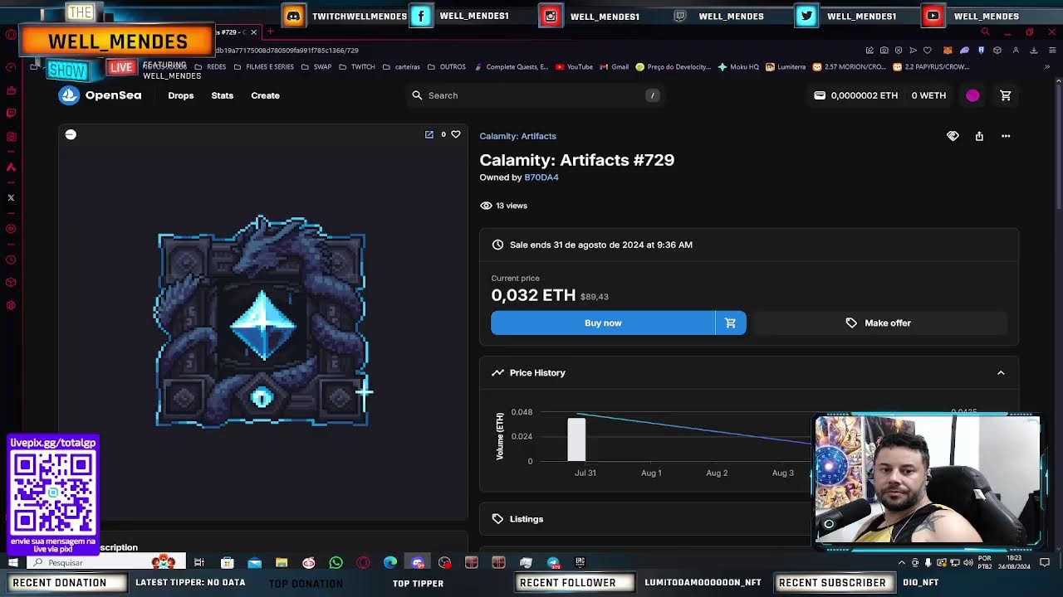This screenshot has width=1063, height=597.
Task: Click the pink profile avatar
Action: (972, 95)
